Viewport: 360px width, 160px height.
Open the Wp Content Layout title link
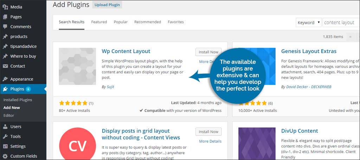126,51
